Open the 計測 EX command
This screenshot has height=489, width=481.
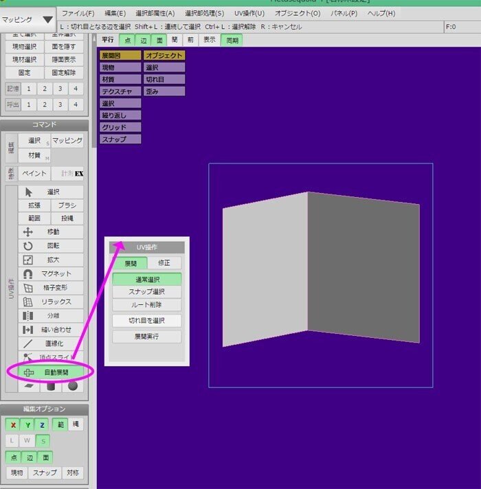[x=67, y=173]
